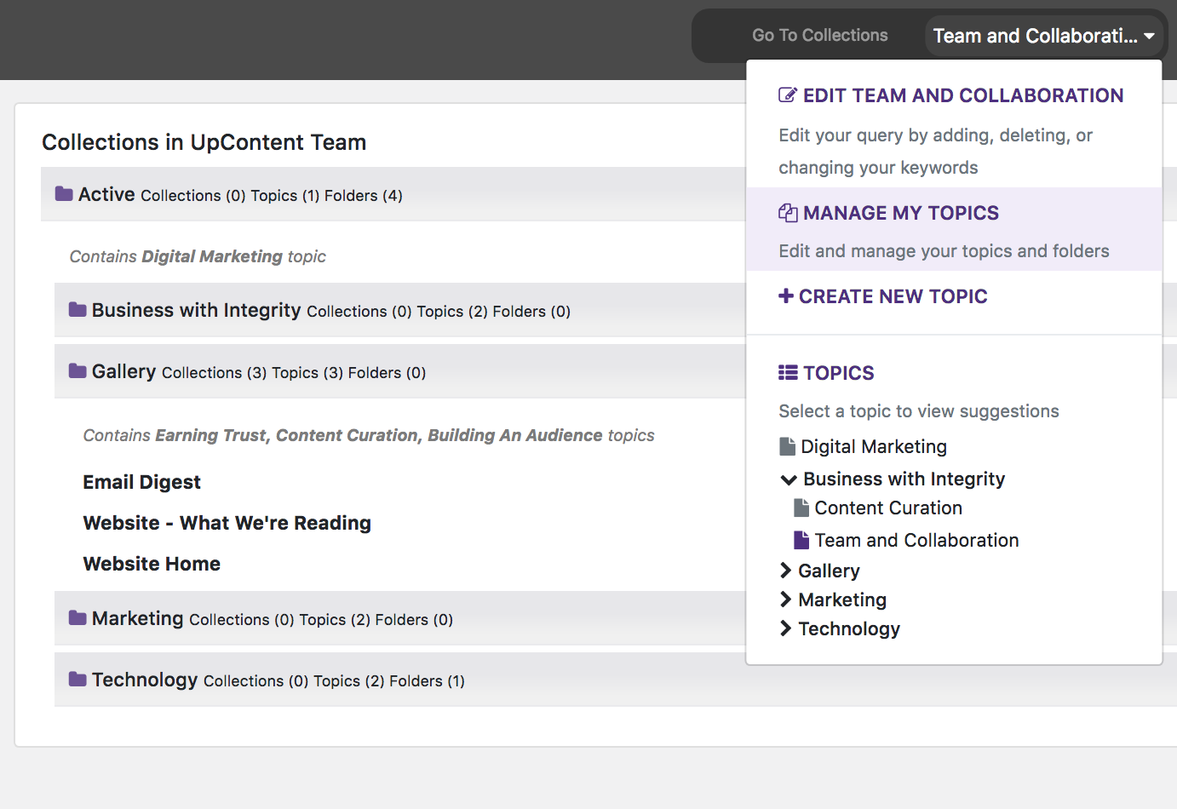Click the Topics list icon
This screenshot has width=1177, height=809.
click(x=788, y=373)
